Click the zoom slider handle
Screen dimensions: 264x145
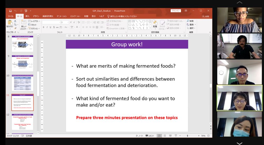[x=187, y=136]
